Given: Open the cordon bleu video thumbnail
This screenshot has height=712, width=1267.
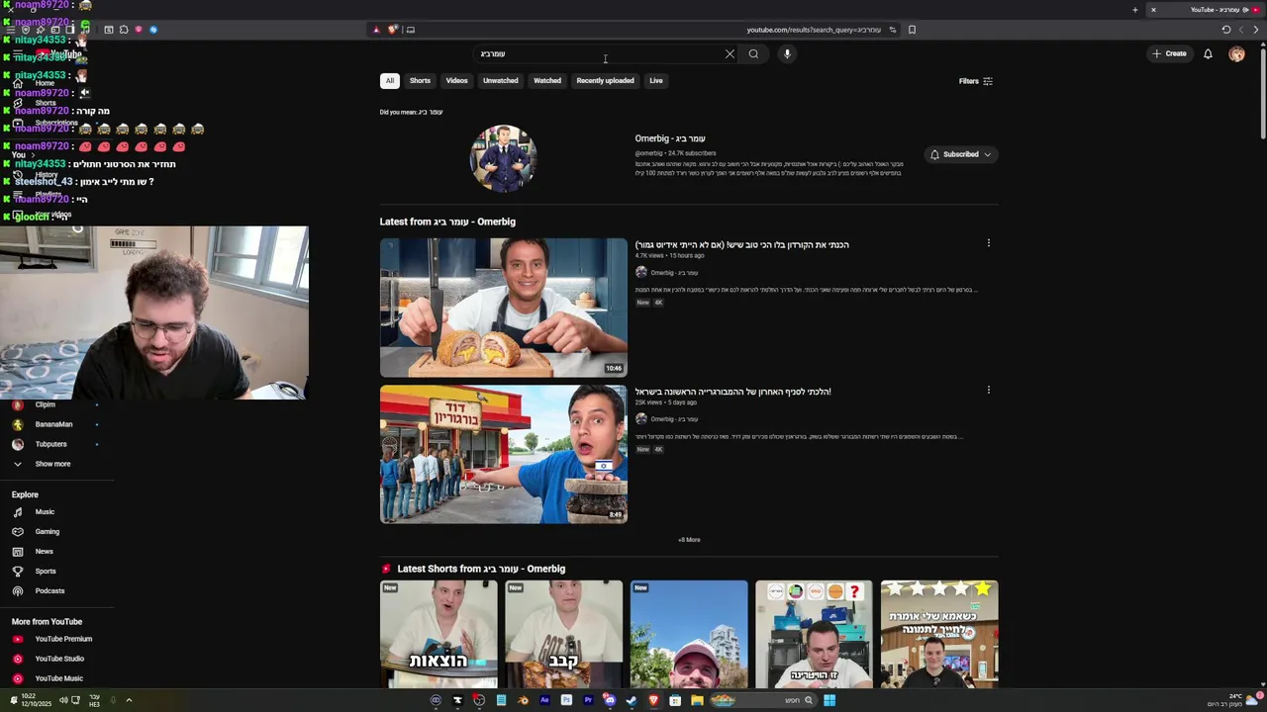Looking at the screenshot, I should (504, 308).
